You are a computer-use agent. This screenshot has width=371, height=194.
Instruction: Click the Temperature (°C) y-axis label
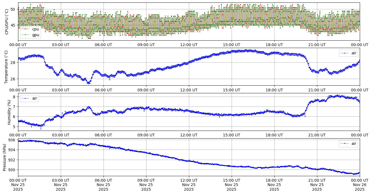(7, 67)
